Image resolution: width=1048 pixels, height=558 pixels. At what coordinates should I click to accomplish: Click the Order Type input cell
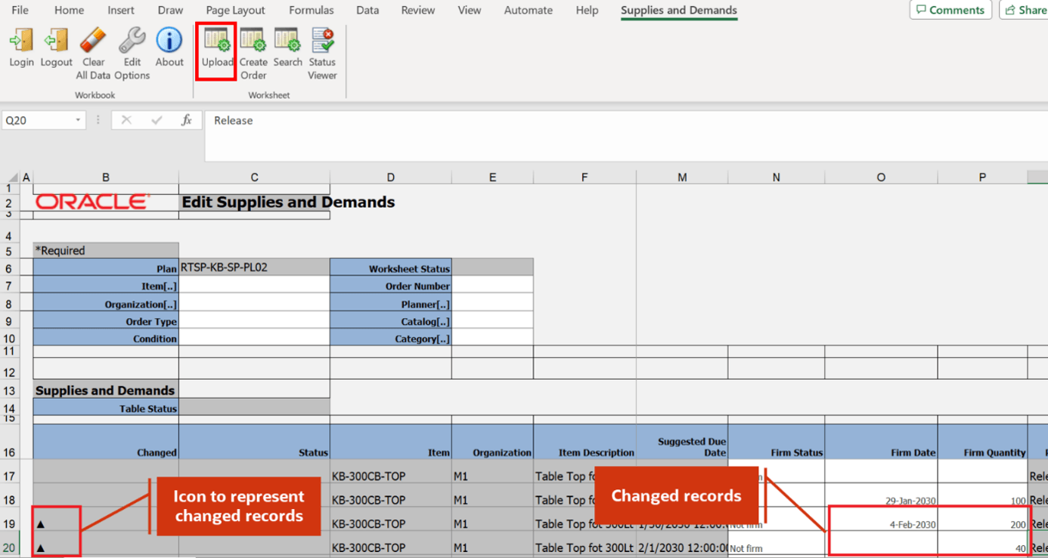pos(254,320)
